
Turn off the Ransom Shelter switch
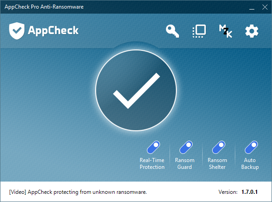tap(217, 148)
